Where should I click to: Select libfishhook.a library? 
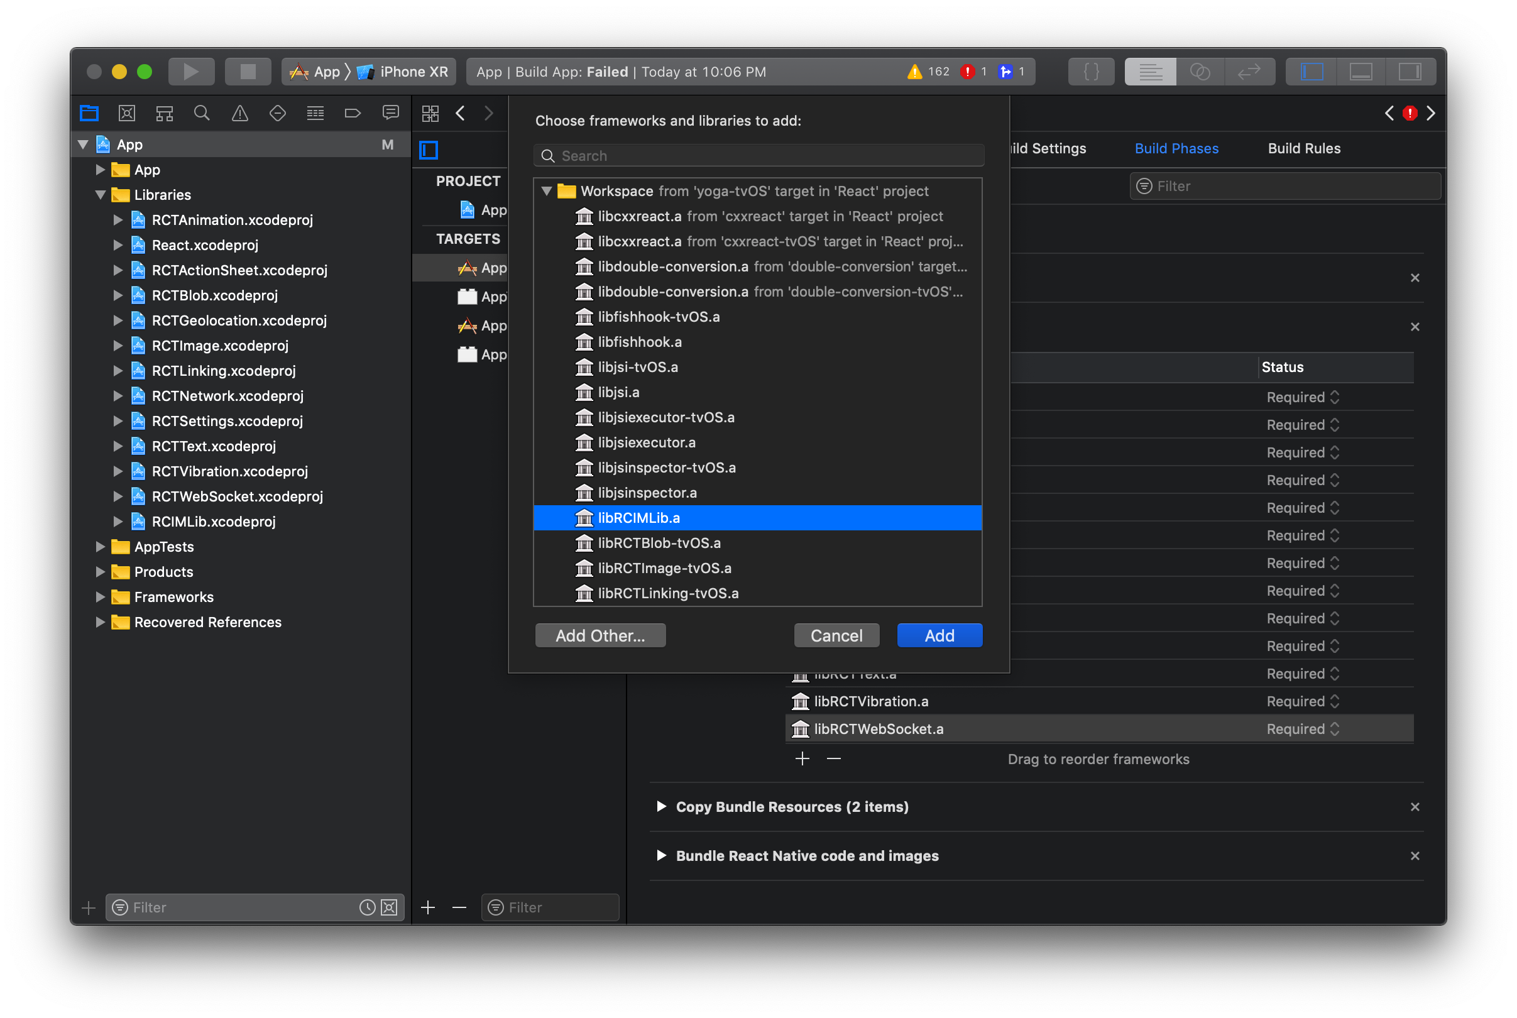tap(757, 341)
